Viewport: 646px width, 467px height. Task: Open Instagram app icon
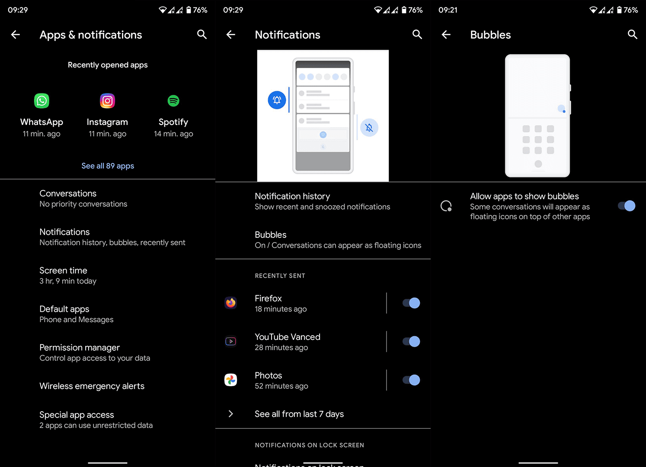tap(107, 101)
